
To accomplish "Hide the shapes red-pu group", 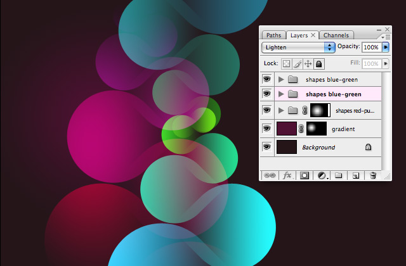I will (266, 110).
